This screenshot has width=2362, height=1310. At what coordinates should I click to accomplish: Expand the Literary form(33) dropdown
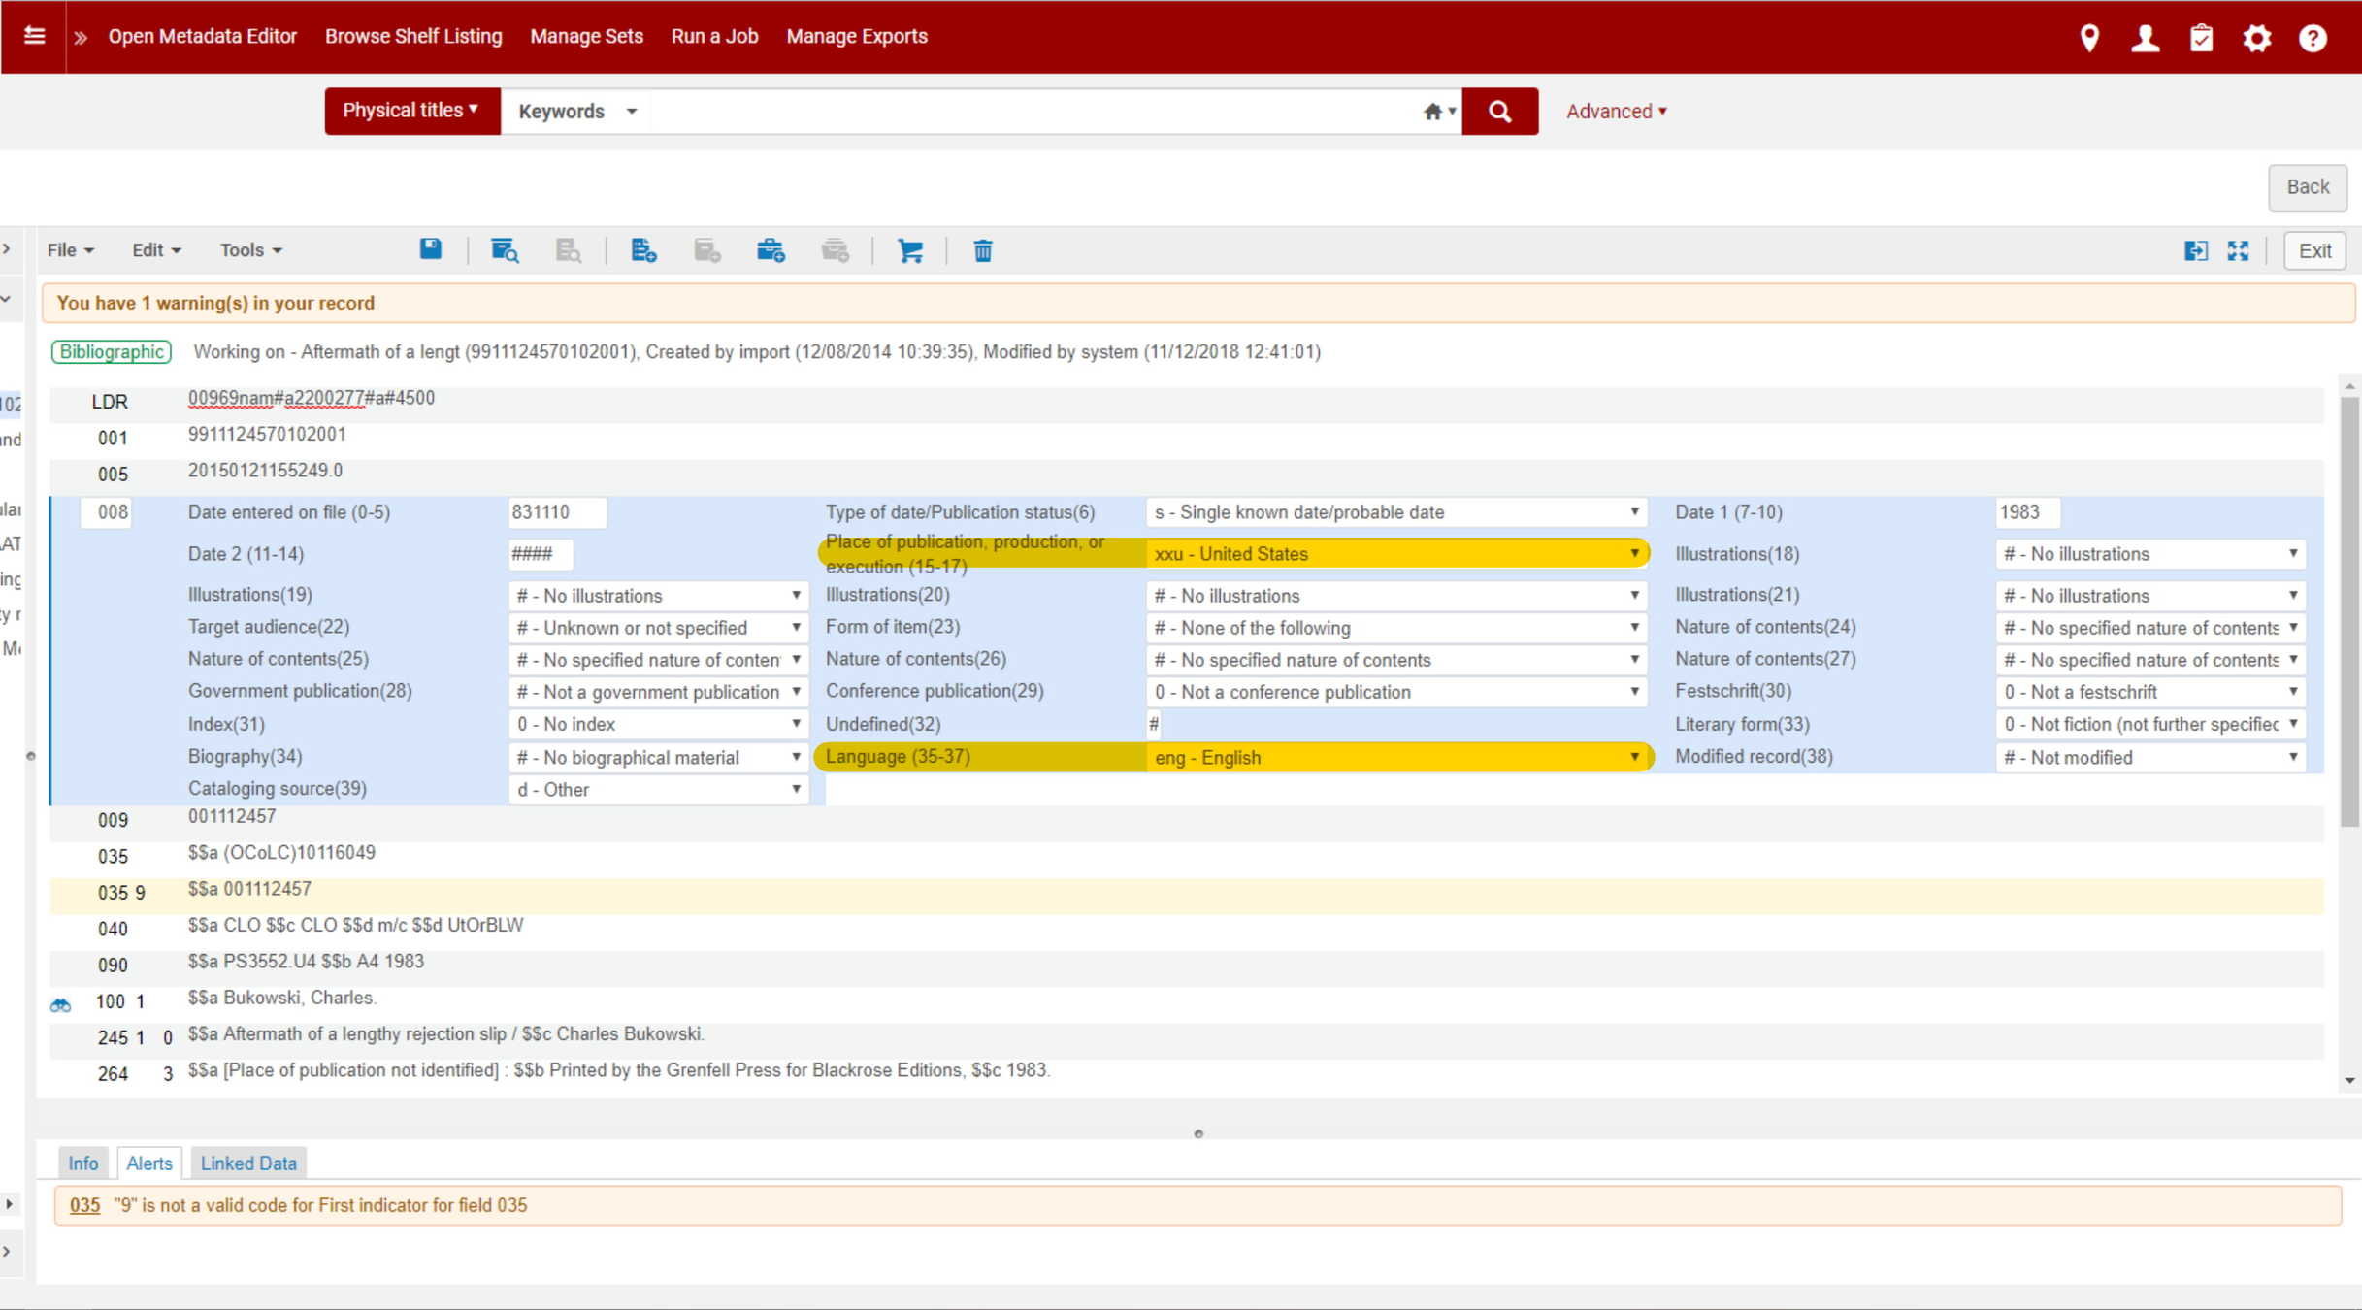click(x=2149, y=725)
